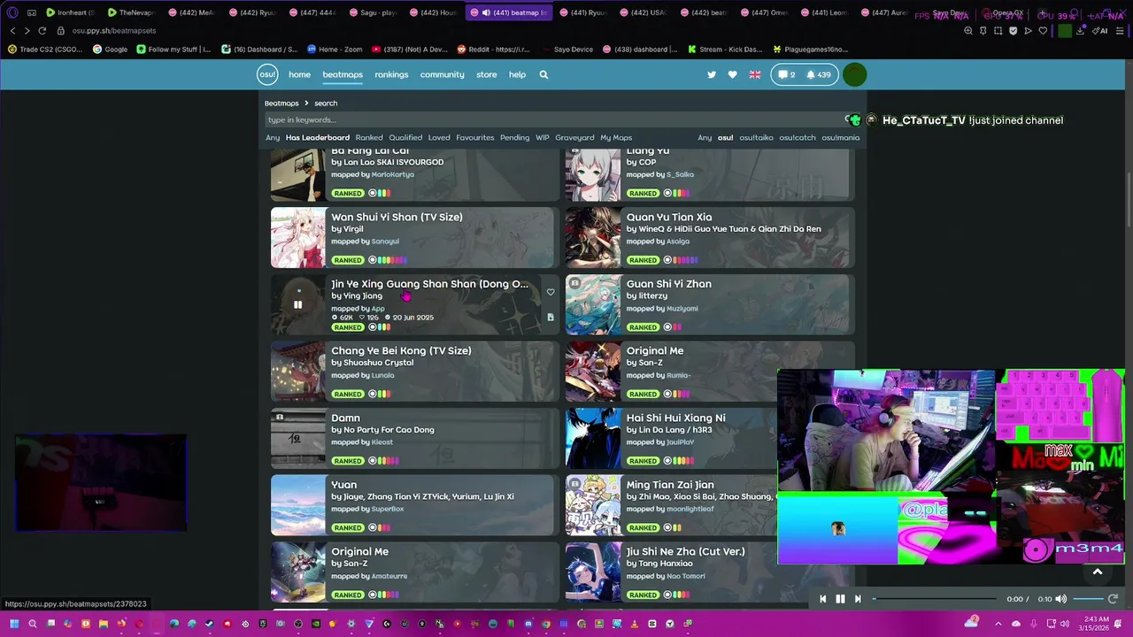Expand the system tray hidden icons chevron

(x=1000, y=624)
